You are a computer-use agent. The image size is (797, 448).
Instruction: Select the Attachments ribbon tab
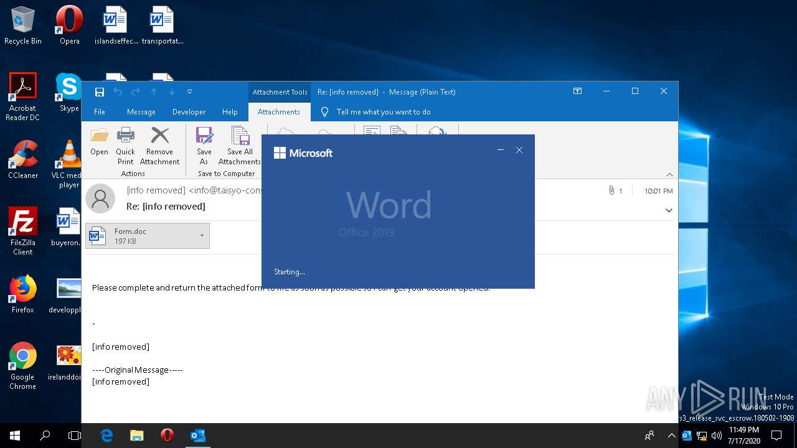pos(279,112)
